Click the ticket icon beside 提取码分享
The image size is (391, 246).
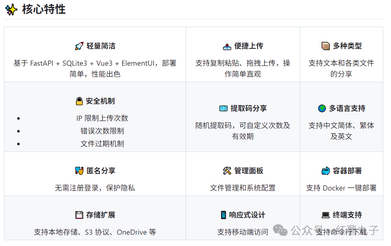[223, 108]
